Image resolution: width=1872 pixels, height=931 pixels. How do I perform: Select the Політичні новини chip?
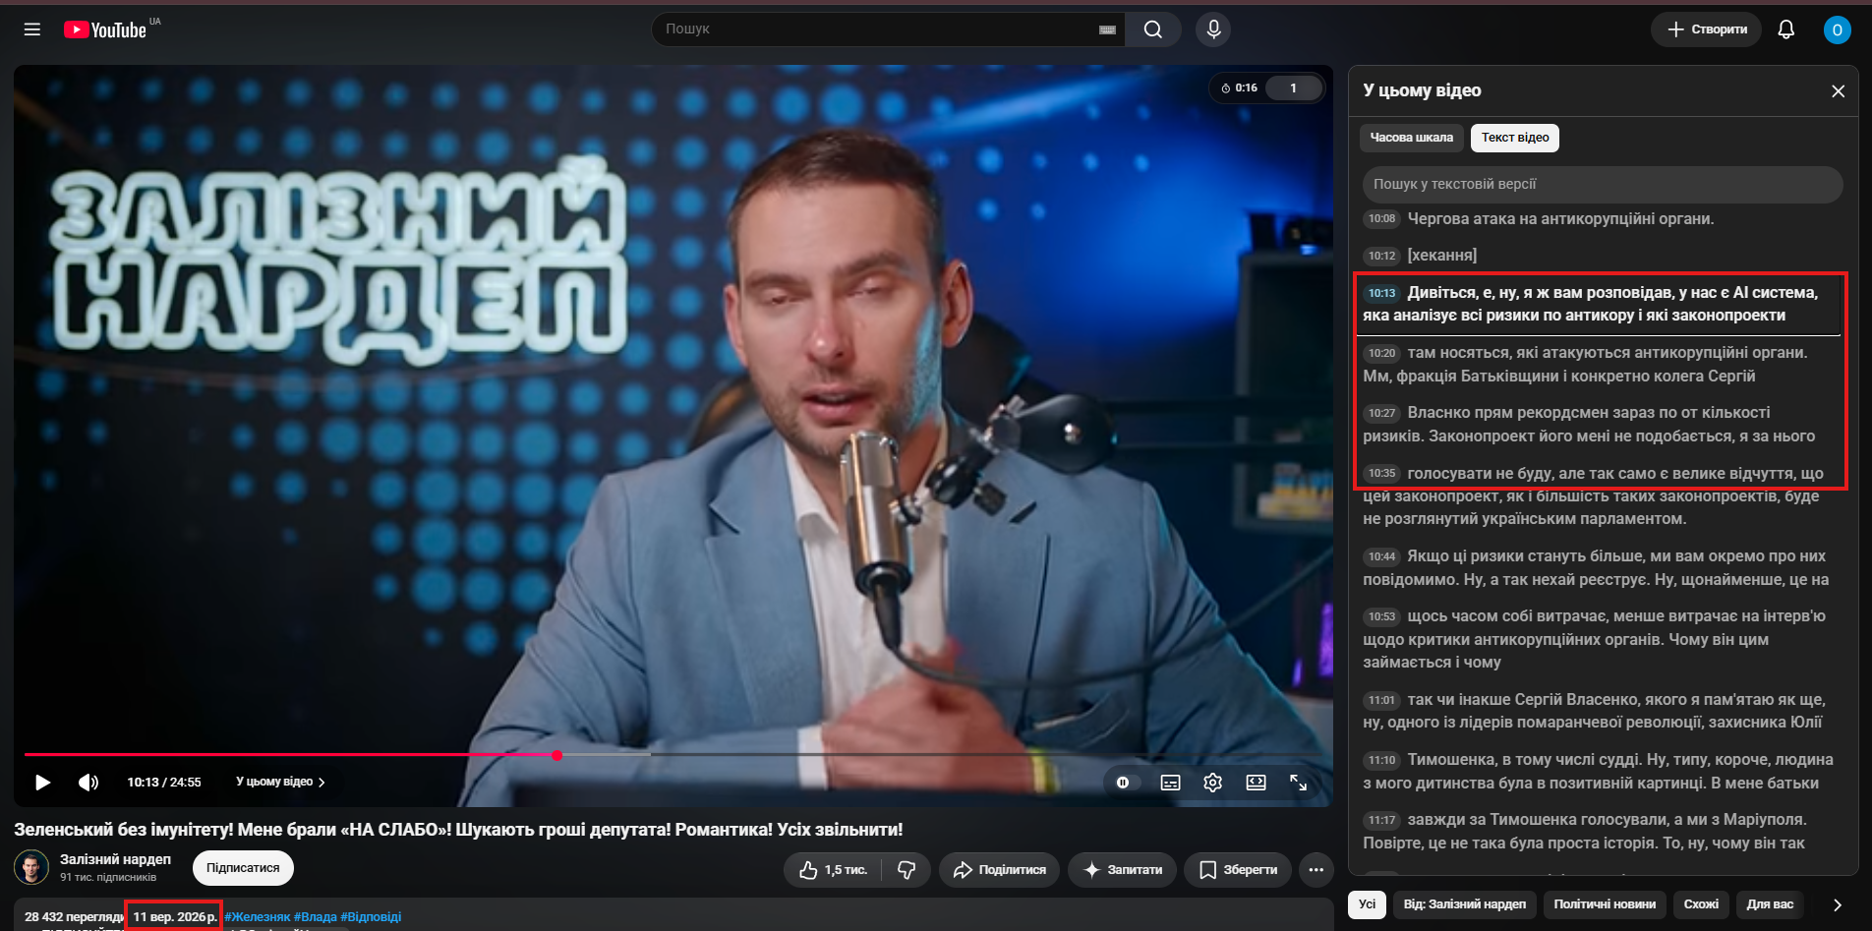(1605, 904)
